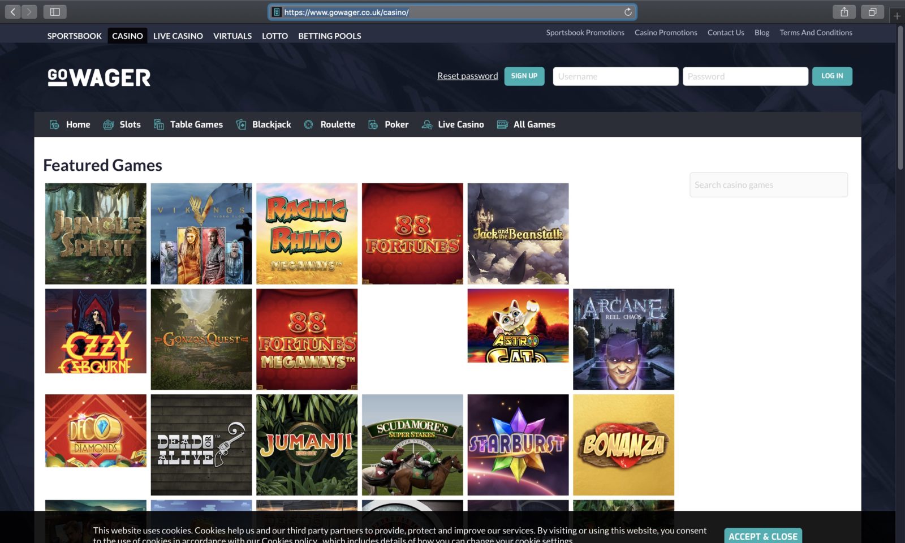Click the Username input field

pyautogui.click(x=615, y=76)
